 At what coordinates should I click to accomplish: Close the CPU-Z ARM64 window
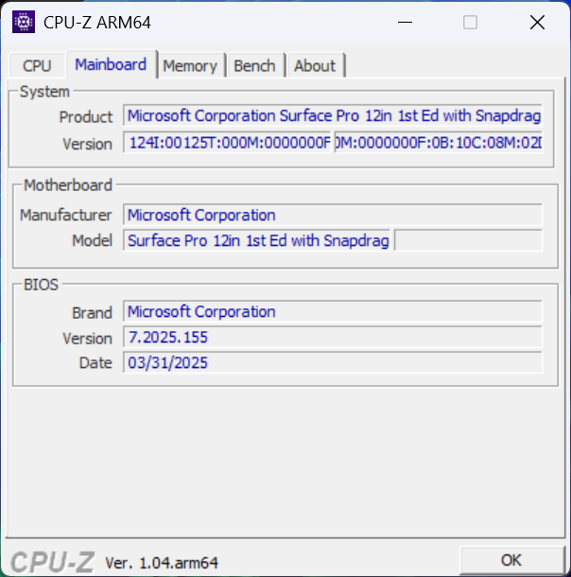pyautogui.click(x=537, y=22)
